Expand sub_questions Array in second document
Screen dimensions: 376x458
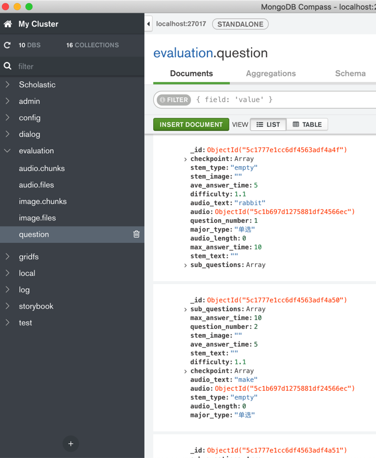186,309
